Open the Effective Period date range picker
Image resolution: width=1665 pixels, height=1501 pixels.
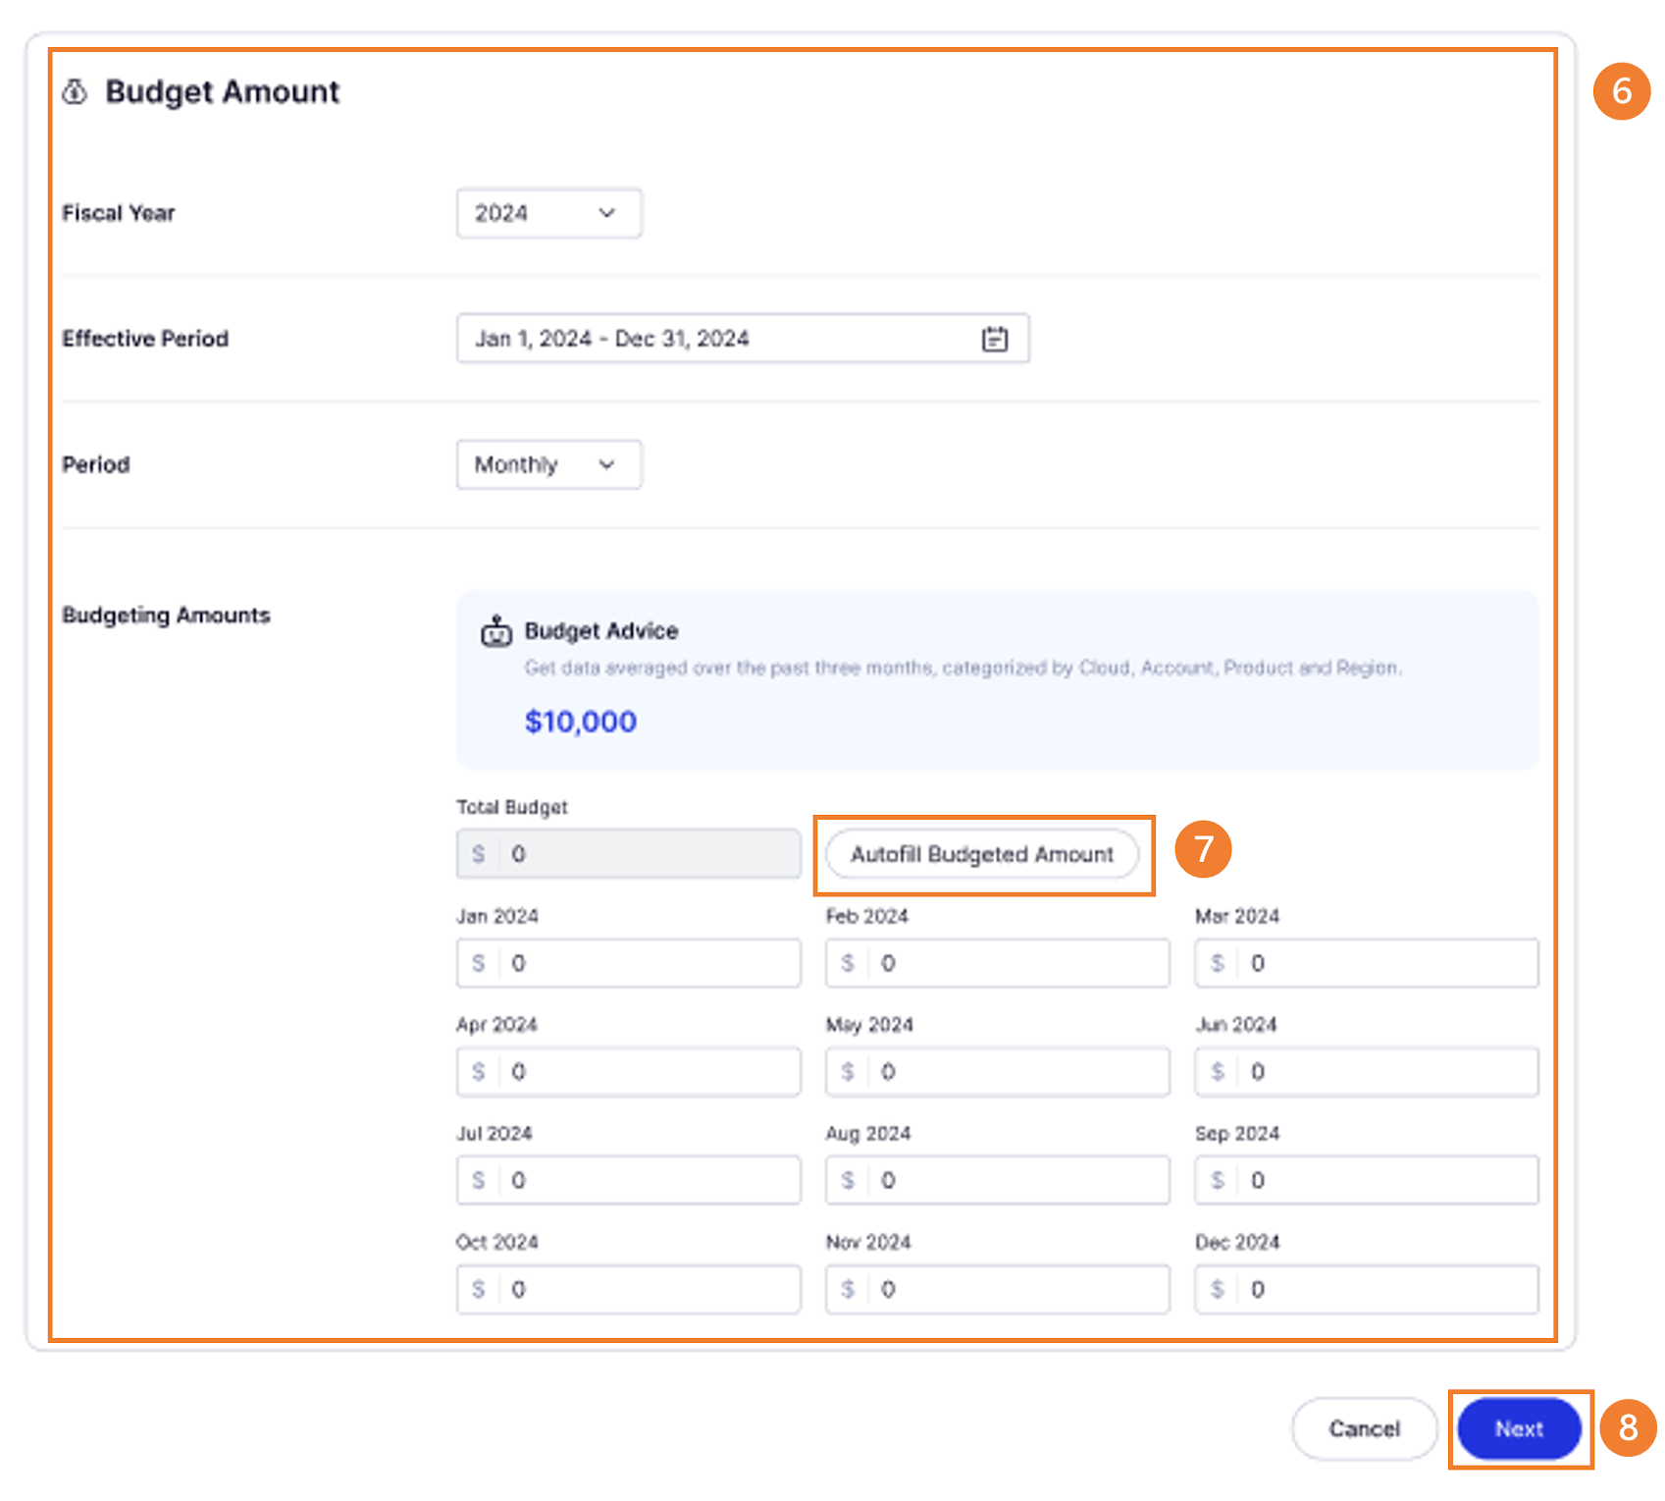[726, 339]
